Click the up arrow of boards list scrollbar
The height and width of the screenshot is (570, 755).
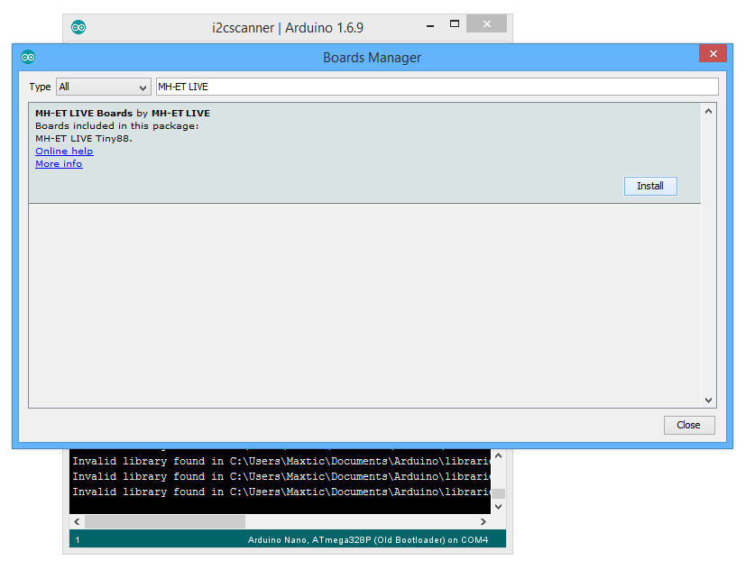coord(708,111)
